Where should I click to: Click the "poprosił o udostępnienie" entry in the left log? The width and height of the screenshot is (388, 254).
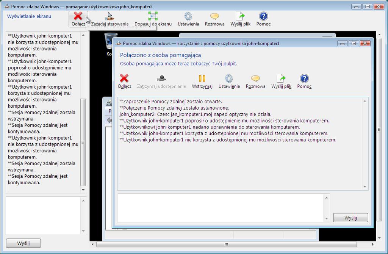tap(39, 71)
